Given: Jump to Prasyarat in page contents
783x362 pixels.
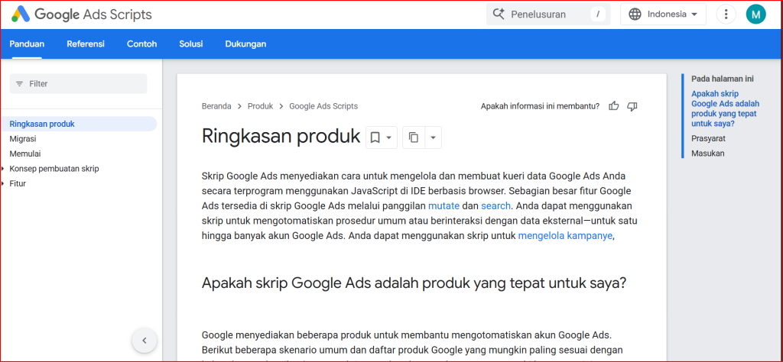Looking at the screenshot, I should [x=708, y=138].
